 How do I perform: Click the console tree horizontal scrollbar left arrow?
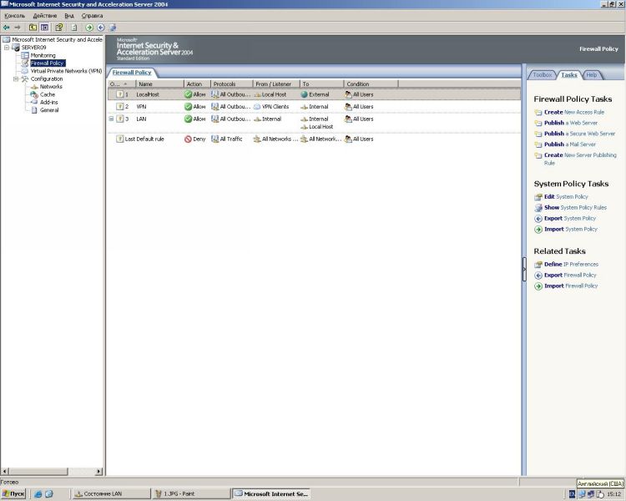pos(5,472)
